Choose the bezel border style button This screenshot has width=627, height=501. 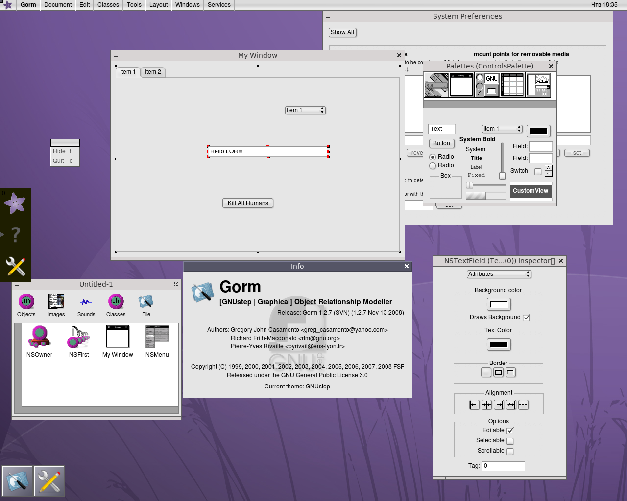pyautogui.click(x=510, y=373)
